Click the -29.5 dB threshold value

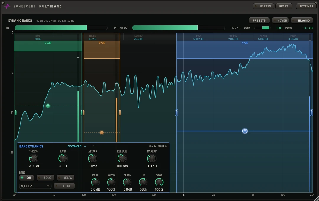coord(34,166)
